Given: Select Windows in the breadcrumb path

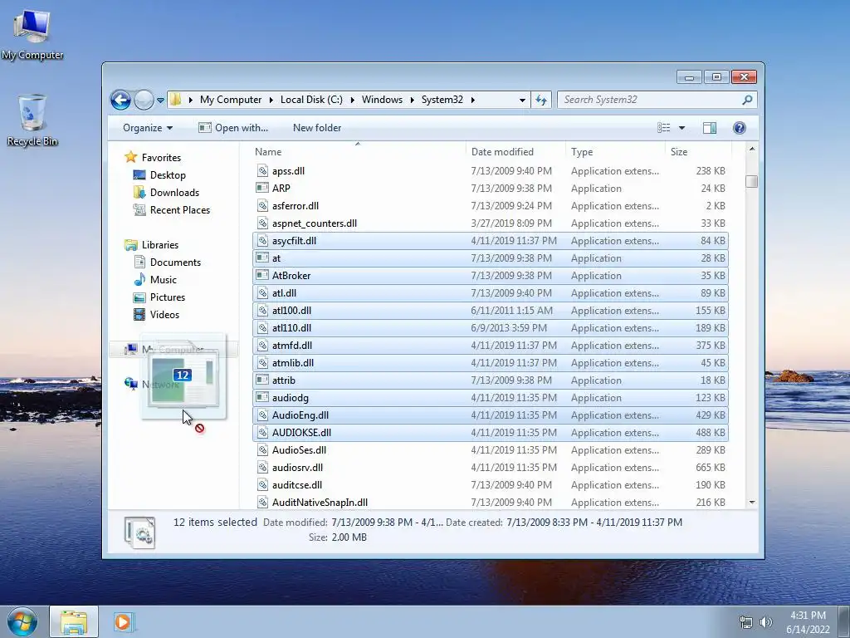Looking at the screenshot, I should [382, 100].
